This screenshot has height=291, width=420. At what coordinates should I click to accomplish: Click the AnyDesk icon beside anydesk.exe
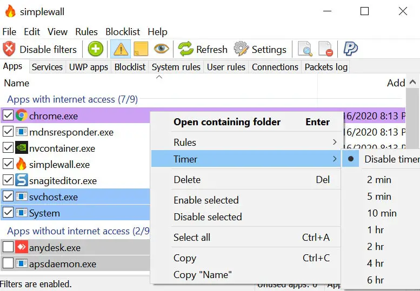(22, 247)
